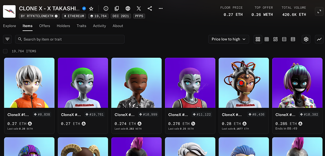Select the Items tab

tap(28, 26)
